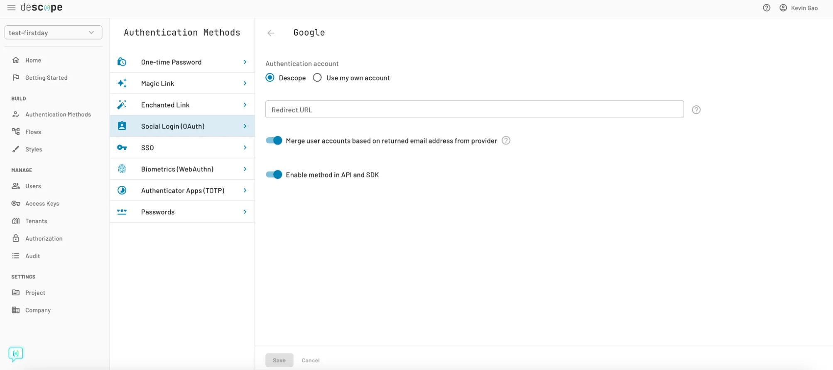Open Home in the sidebar
The height and width of the screenshot is (370, 833).
33,60
